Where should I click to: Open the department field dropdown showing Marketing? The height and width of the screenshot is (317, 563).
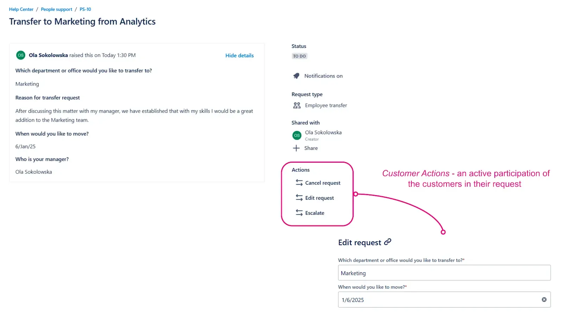(x=444, y=273)
